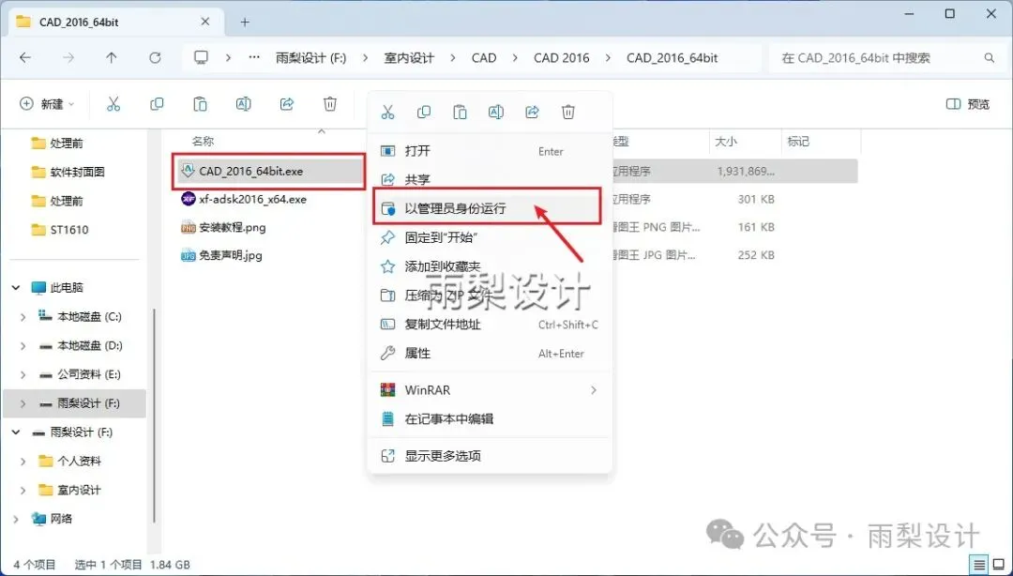Click the Cut scissors icon in the context menu
Screen dimensions: 1013x576
(387, 113)
